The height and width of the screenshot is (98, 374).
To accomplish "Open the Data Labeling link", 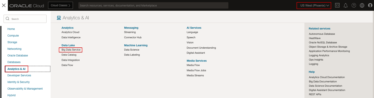I will [x=132, y=55].
